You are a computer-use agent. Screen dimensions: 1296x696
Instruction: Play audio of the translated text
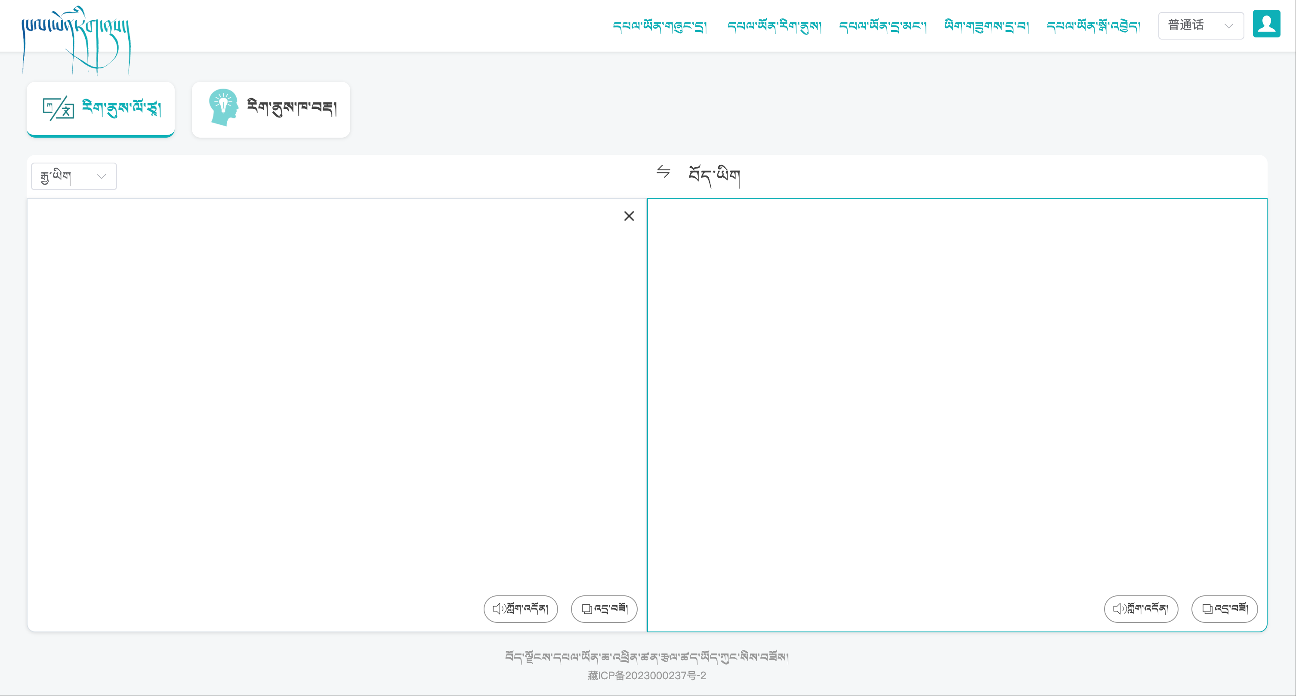pos(1141,609)
